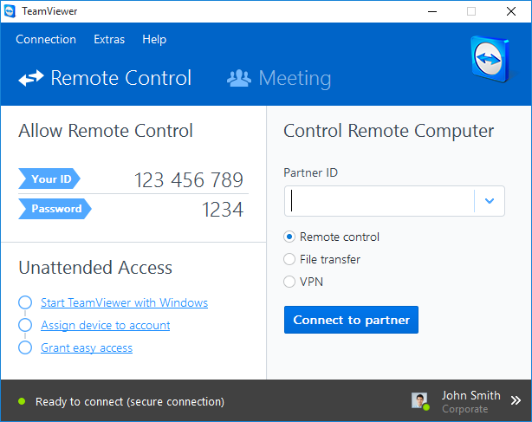Image resolution: width=532 pixels, height=422 pixels.
Task: Click the green connection status dot
Action: point(22,402)
